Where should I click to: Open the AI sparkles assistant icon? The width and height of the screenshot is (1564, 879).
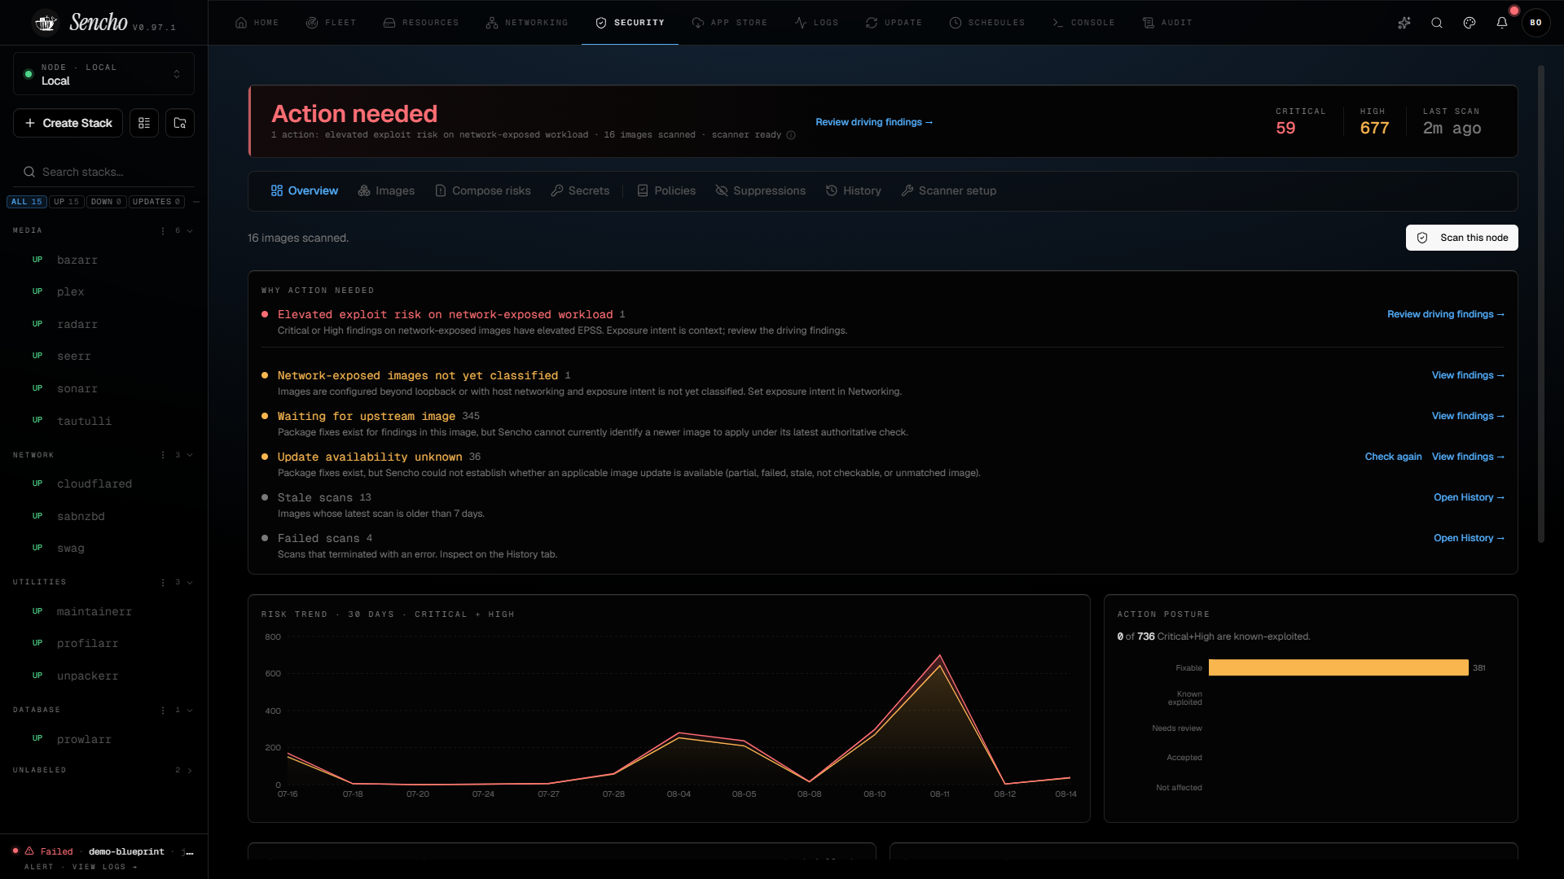[x=1404, y=23]
